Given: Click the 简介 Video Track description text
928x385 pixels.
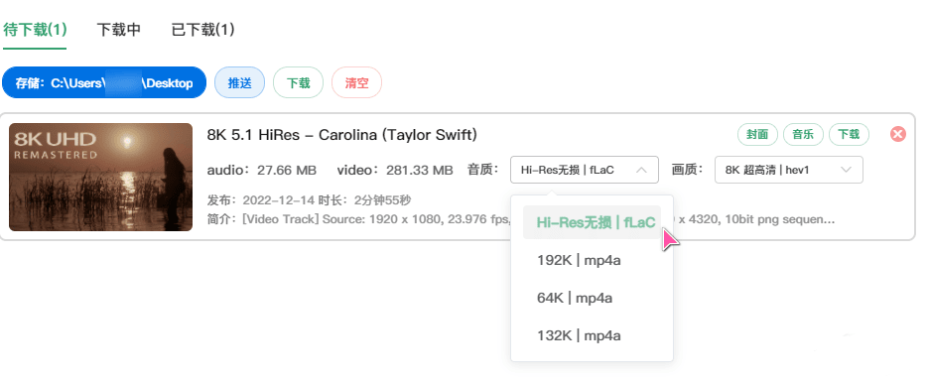Looking at the screenshot, I should point(358,219).
